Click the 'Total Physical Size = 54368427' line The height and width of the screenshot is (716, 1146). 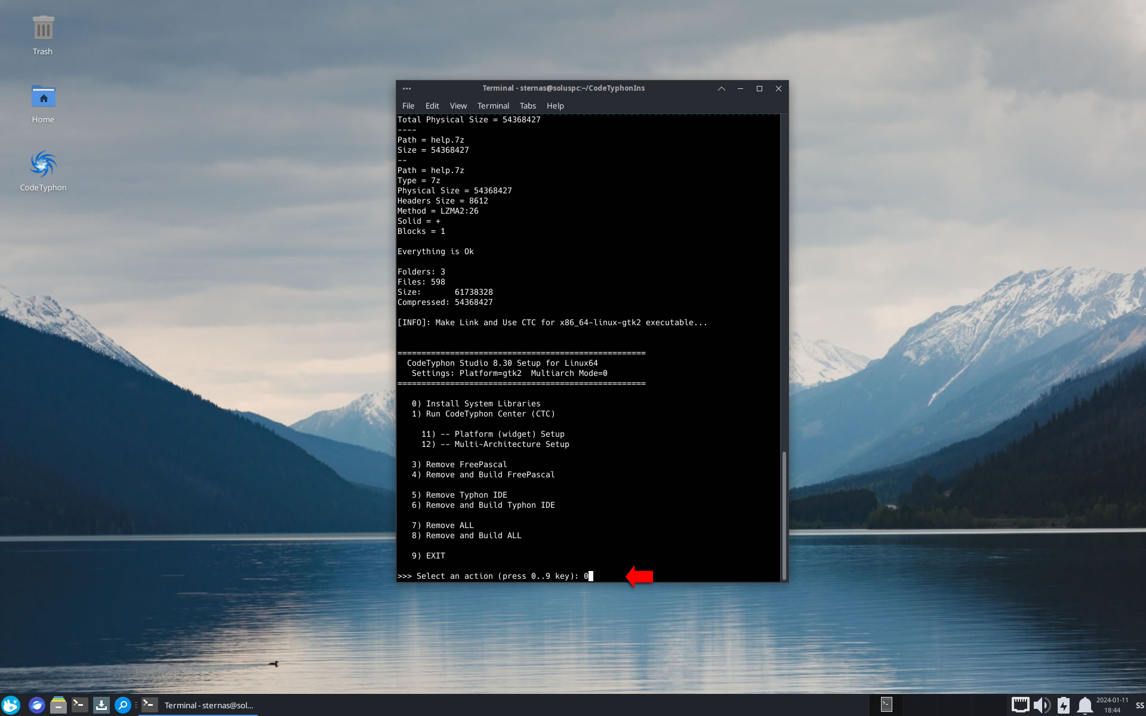pos(469,119)
